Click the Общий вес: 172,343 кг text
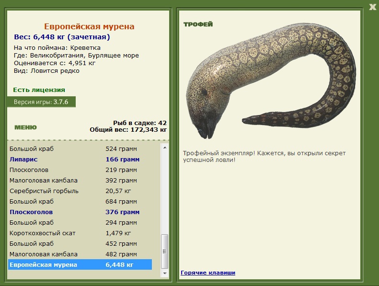This screenshot has width=379, height=286. (128, 130)
